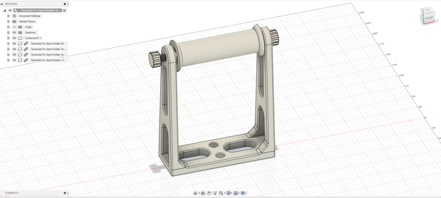
Task: Collapse the root assembly tree node
Action: click(x=4, y=10)
